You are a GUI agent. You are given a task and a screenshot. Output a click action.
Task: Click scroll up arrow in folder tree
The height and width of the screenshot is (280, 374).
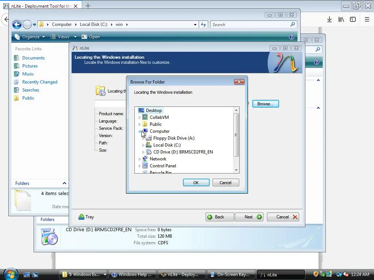pyautogui.click(x=236, y=110)
